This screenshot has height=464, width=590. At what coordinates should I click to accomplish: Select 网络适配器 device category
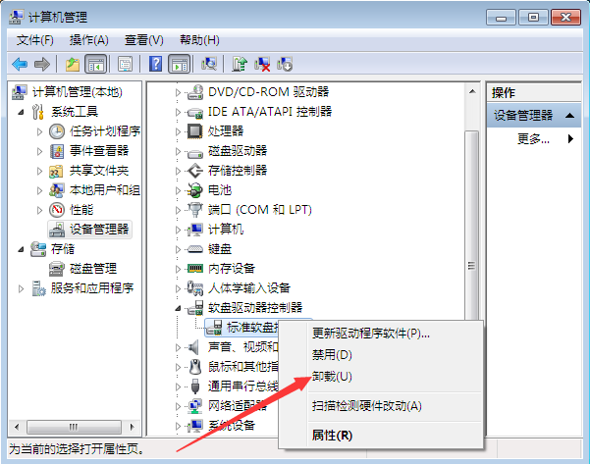238,406
